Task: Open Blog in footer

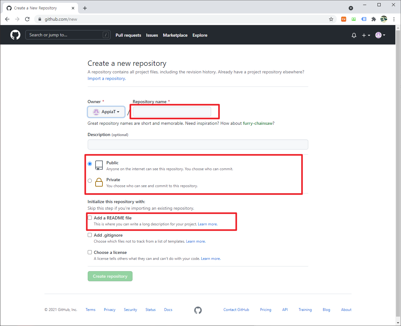Action: point(326,310)
